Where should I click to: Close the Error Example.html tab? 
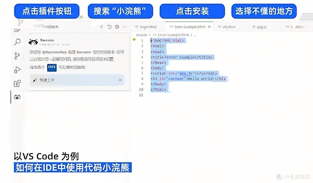coord(209,27)
